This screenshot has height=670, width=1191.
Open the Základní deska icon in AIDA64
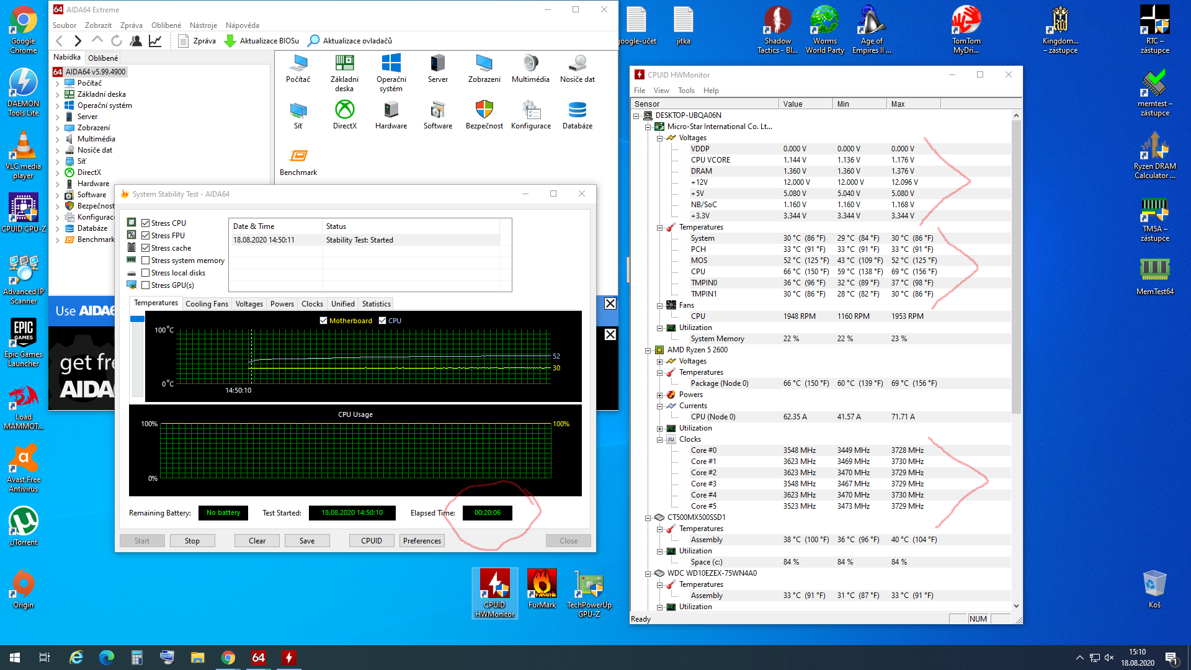pos(344,73)
